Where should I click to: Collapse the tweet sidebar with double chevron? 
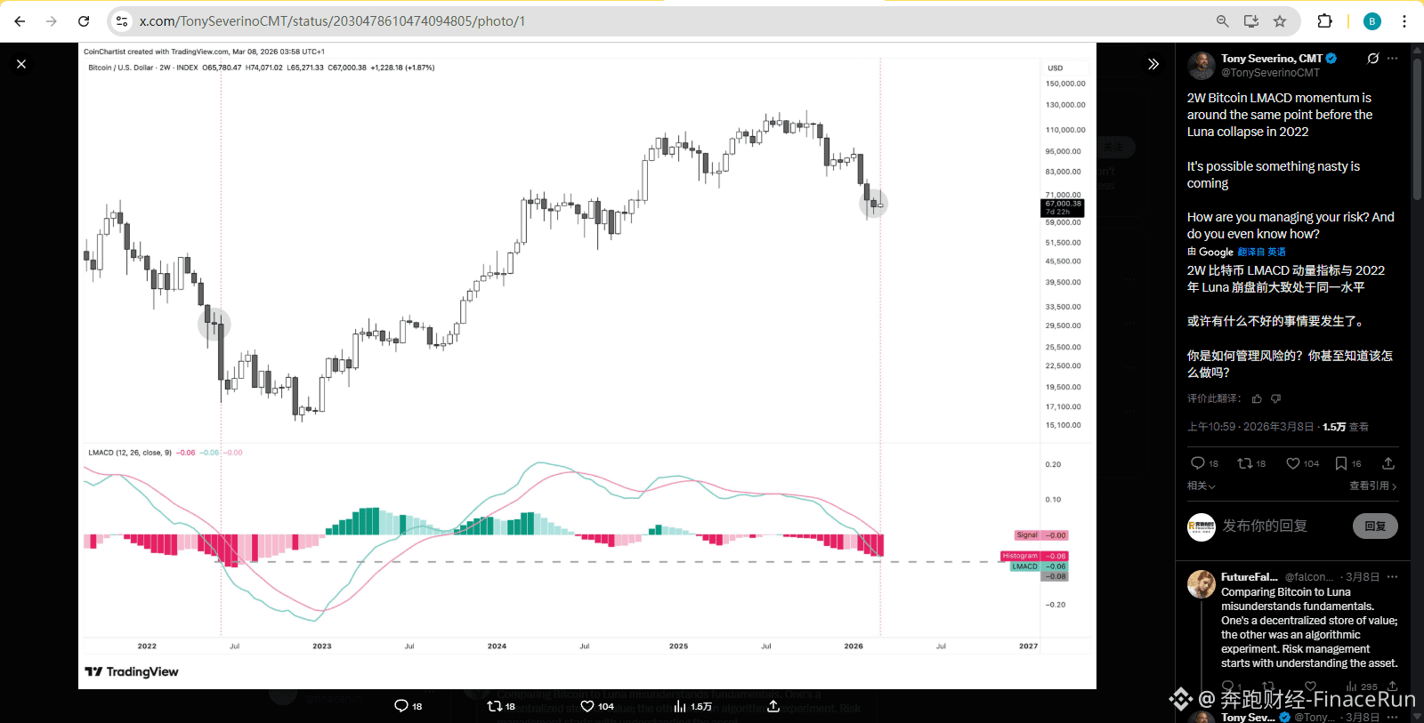click(1153, 64)
